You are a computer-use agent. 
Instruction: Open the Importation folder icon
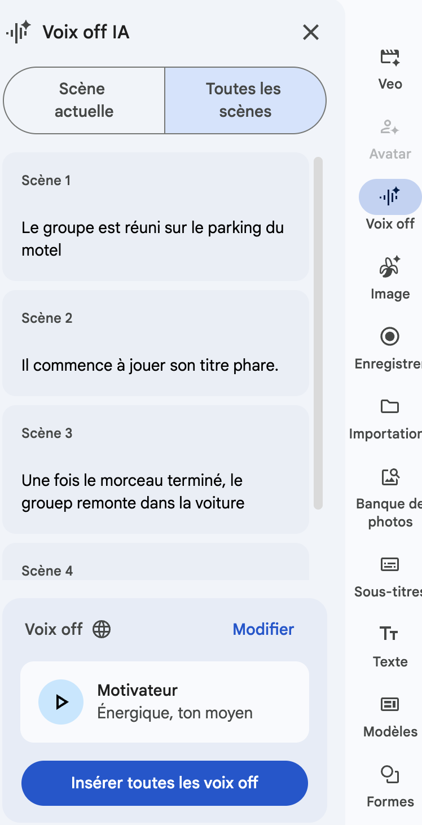[390, 407]
